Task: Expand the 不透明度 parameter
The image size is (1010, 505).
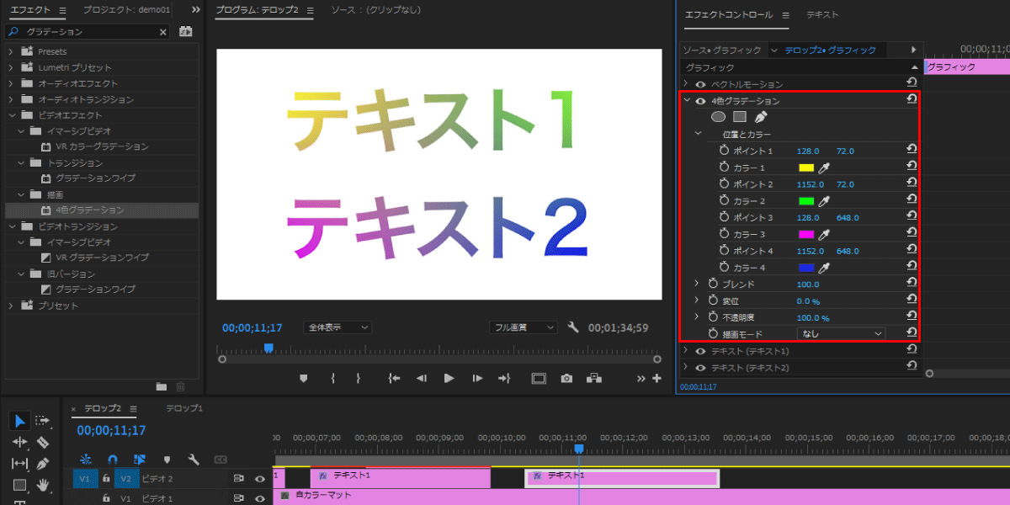Action: point(696,317)
